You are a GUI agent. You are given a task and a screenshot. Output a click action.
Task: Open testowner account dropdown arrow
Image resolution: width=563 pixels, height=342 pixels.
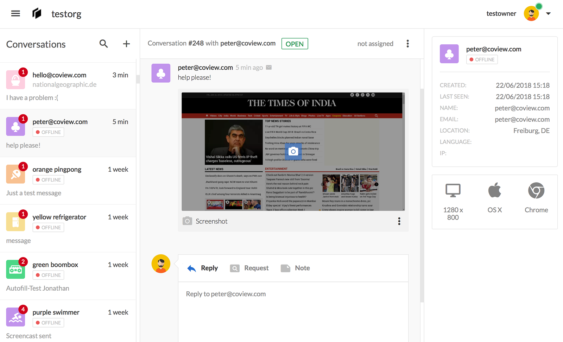[548, 14]
